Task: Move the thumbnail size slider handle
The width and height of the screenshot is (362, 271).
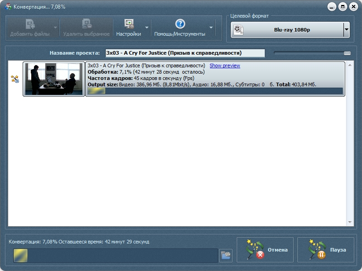Action: click(347, 53)
